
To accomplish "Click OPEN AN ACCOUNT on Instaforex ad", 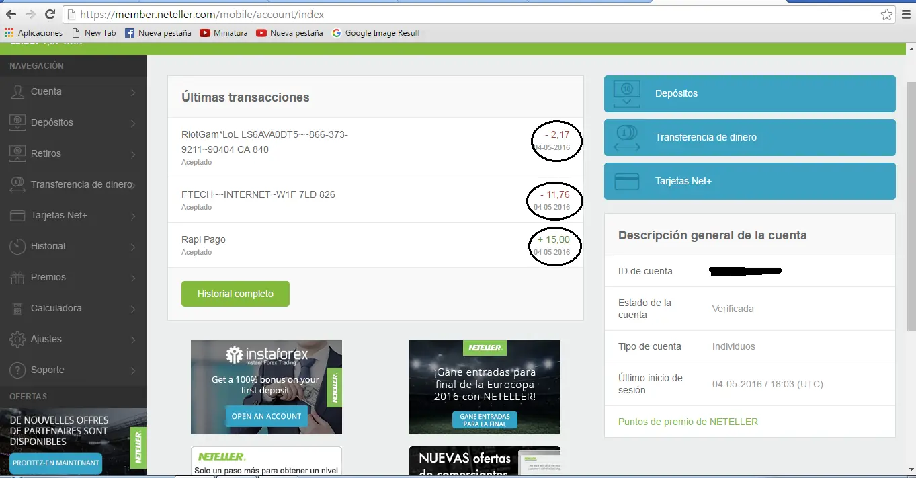I will pos(266,416).
